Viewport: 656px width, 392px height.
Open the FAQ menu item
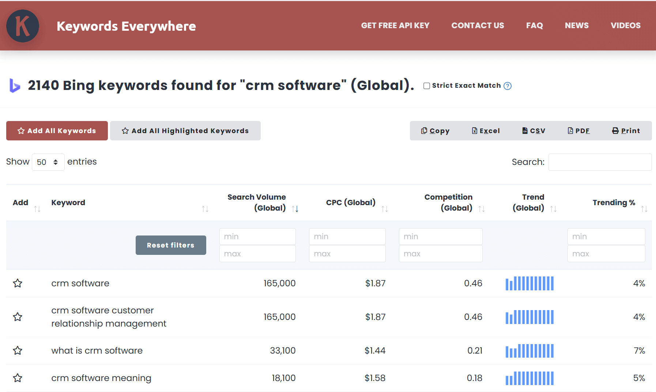(x=534, y=26)
